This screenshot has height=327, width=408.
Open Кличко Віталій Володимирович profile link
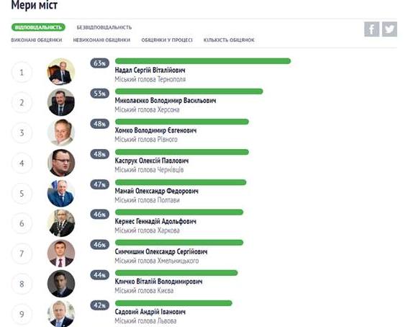pyautogui.click(x=158, y=282)
